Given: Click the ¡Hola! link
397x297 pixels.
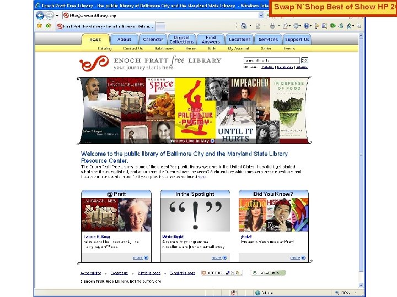Looking at the screenshot, I should tap(246, 237).
